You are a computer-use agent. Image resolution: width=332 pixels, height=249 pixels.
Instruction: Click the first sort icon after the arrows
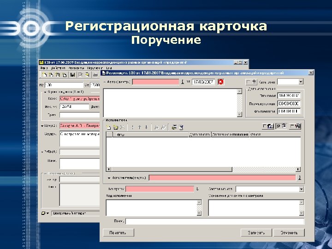(x=156, y=127)
